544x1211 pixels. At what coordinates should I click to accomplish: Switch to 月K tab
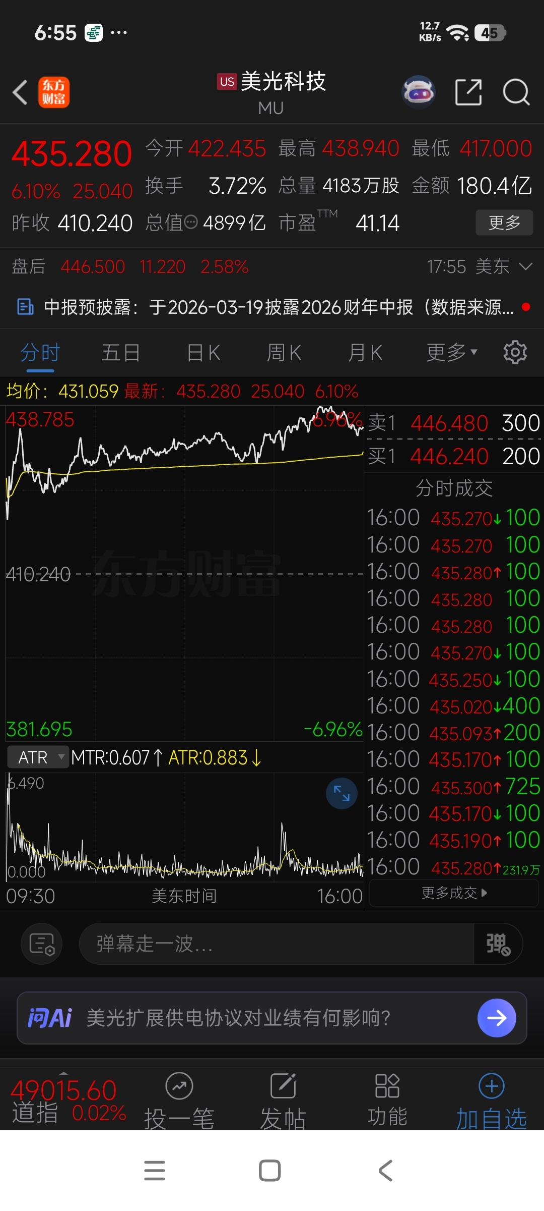pyautogui.click(x=366, y=352)
